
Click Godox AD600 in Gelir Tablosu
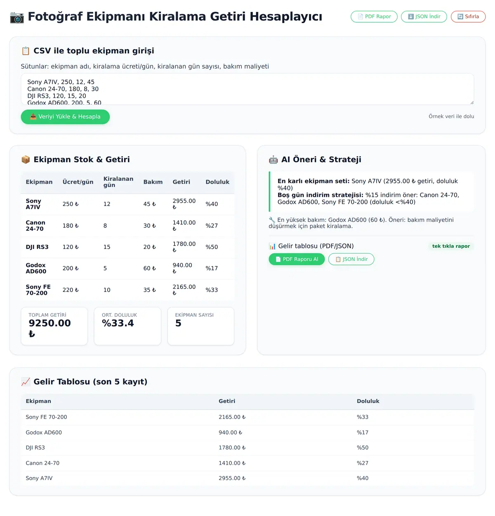(44, 433)
